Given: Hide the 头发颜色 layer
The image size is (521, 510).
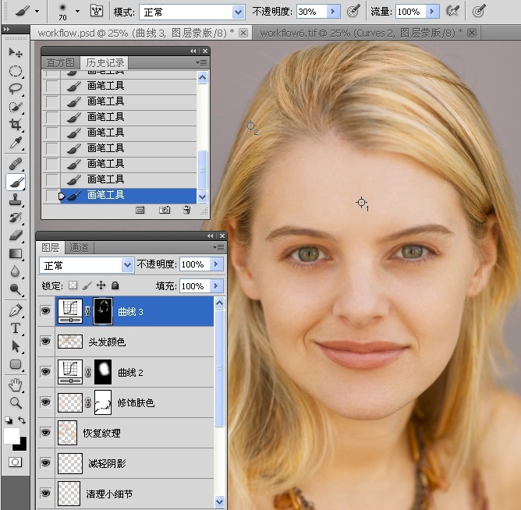Looking at the screenshot, I should 46,342.
